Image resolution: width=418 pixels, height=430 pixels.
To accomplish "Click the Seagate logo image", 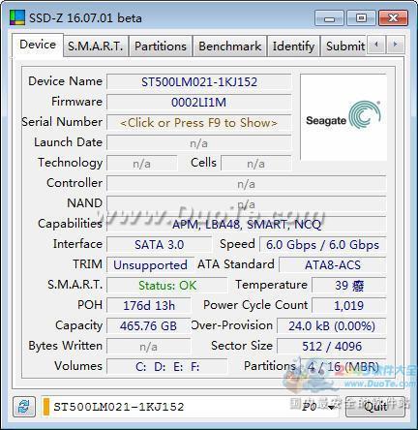I will pos(343,117).
